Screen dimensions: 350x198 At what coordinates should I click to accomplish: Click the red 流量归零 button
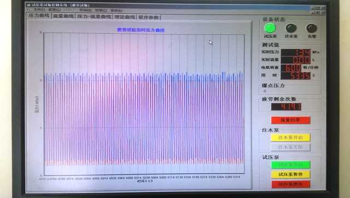(290, 120)
